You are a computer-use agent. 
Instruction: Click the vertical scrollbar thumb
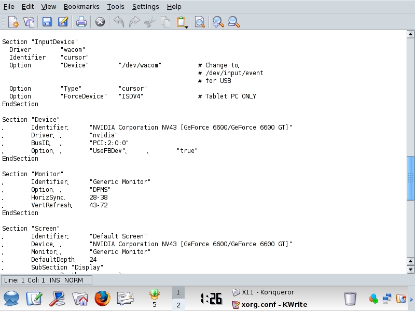(x=410, y=178)
